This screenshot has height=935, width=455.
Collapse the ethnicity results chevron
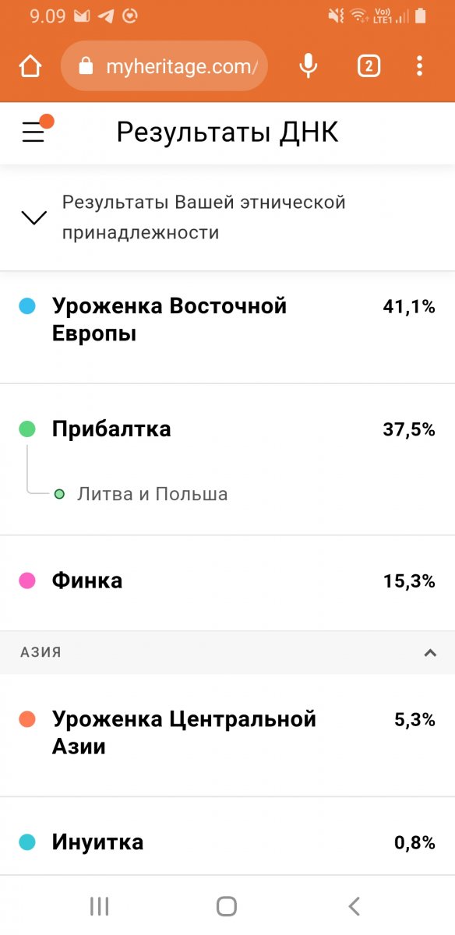[34, 217]
